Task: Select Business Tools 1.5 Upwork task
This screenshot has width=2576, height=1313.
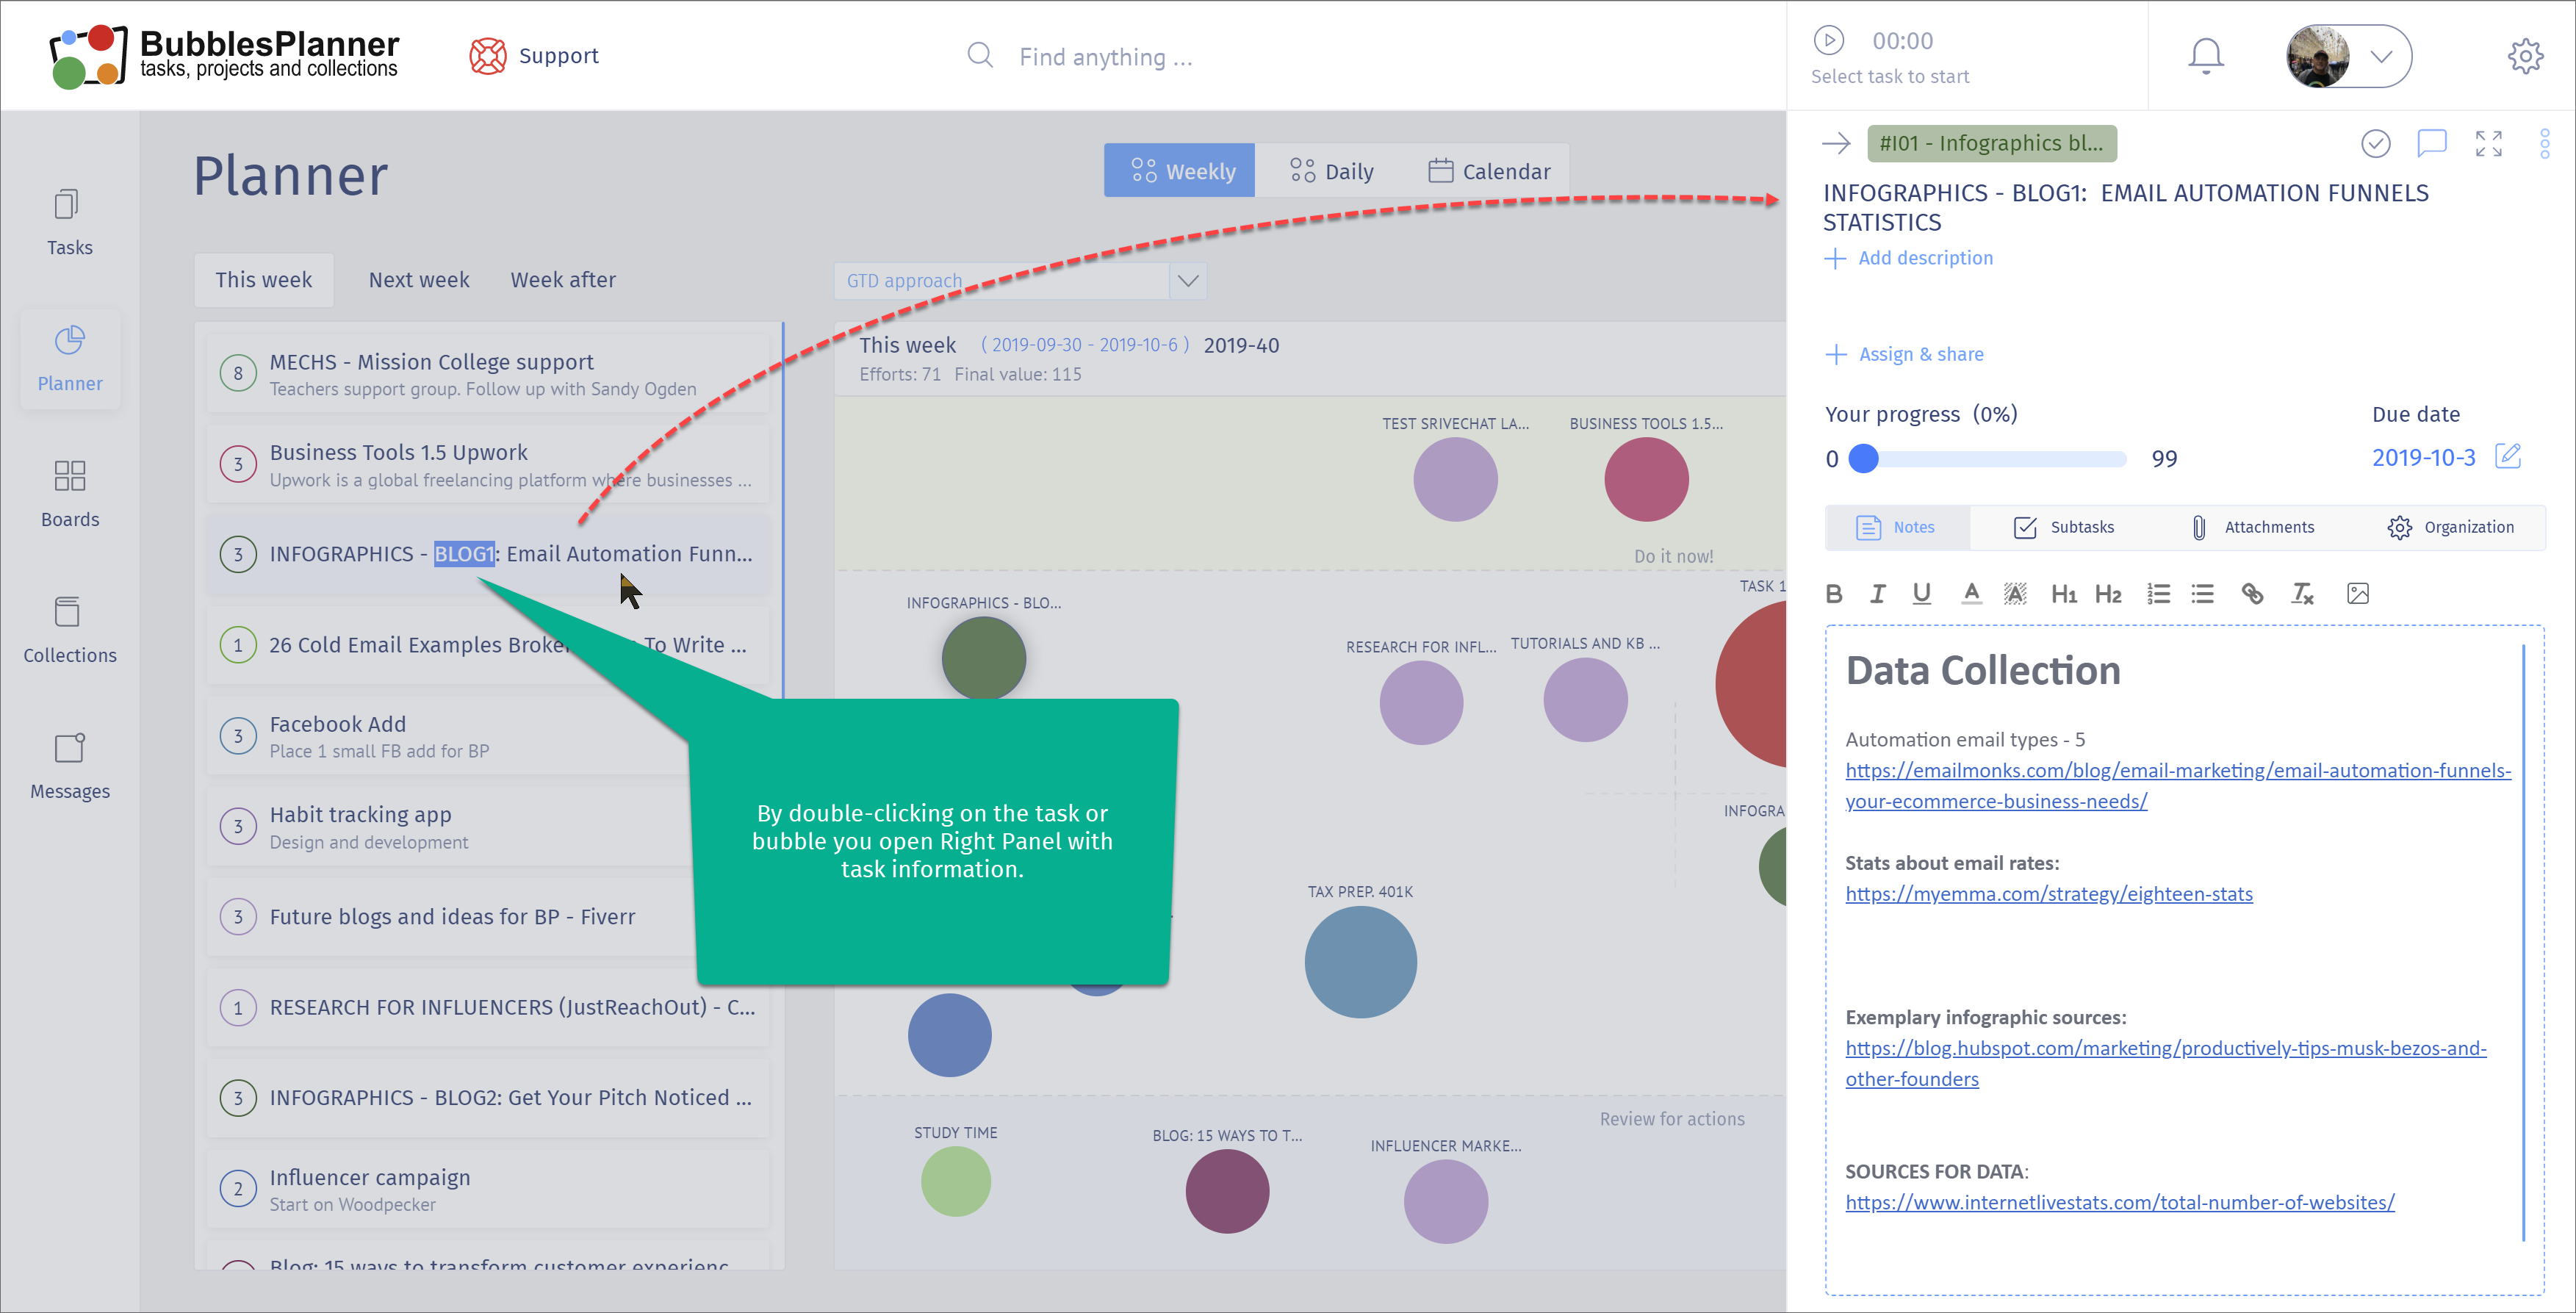Action: click(x=487, y=464)
